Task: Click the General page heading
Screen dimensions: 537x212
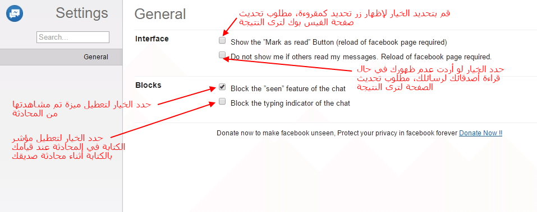Action: click(160, 15)
